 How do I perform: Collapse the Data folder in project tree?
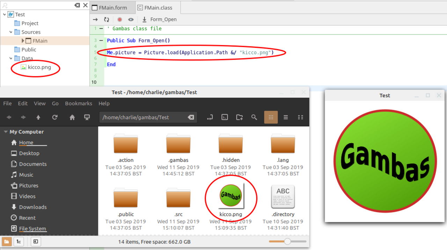click(x=10, y=58)
